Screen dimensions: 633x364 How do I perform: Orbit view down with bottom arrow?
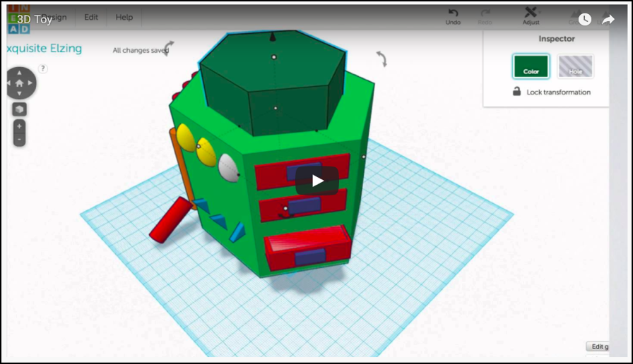tap(19, 94)
